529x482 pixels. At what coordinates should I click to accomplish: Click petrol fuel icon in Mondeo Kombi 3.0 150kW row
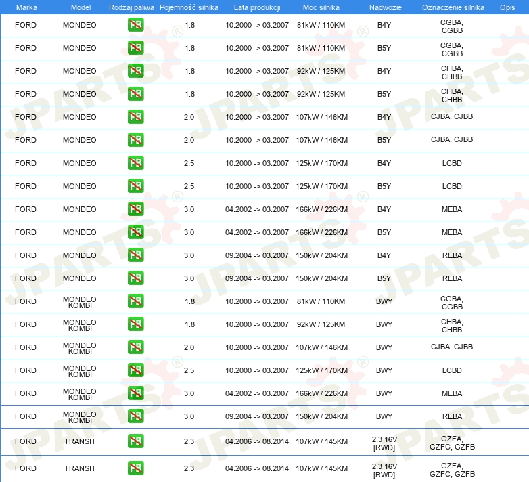(x=135, y=416)
